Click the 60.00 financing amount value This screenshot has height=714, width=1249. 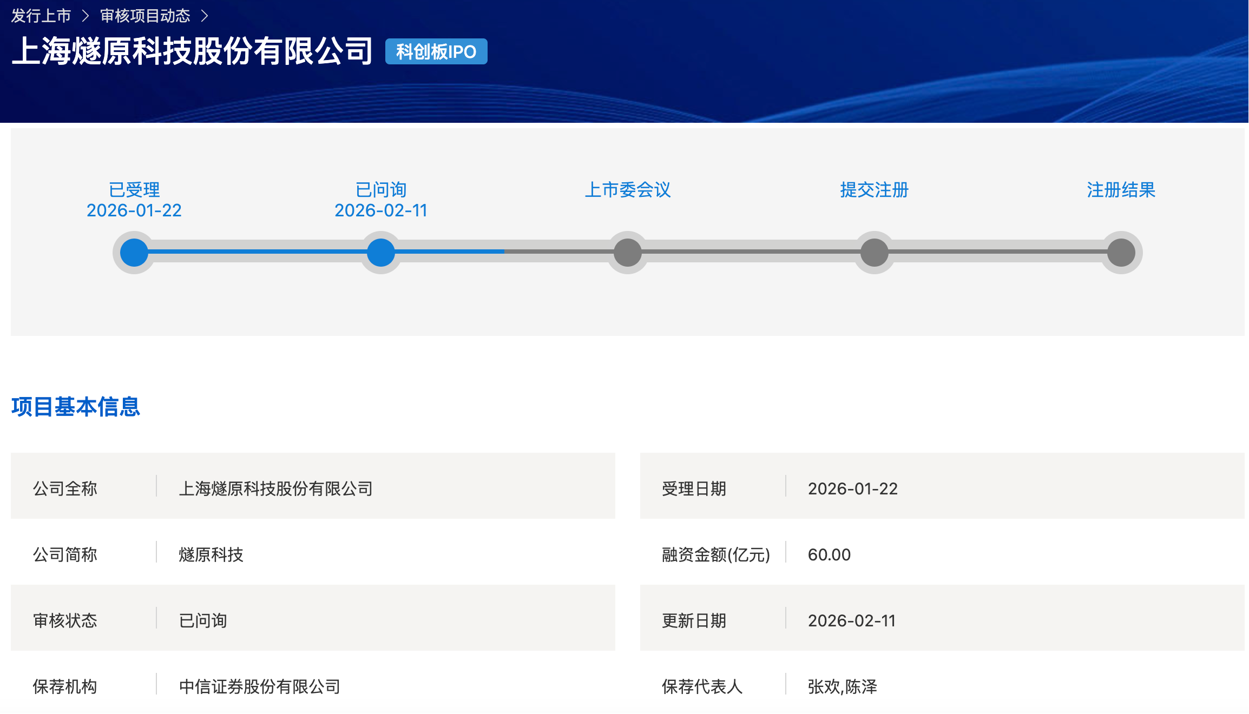pyautogui.click(x=829, y=554)
